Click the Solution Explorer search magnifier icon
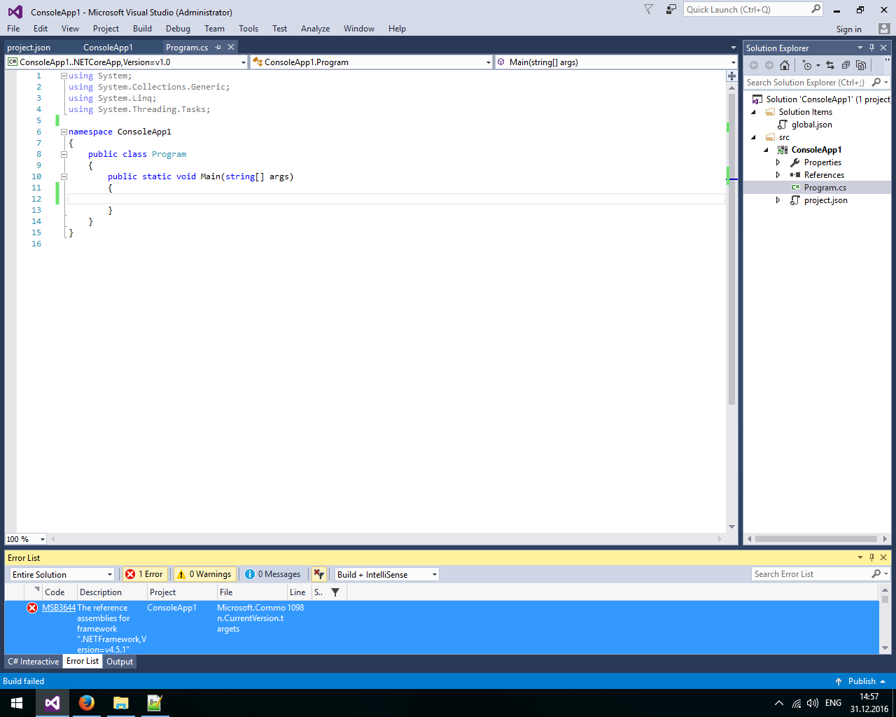Image resolution: width=896 pixels, height=717 pixels. [876, 83]
